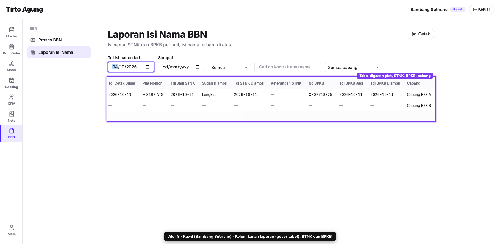The height and width of the screenshot is (244, 500).
Task: Click Sudah Diambil column header
Action: (x=214, y=83)
